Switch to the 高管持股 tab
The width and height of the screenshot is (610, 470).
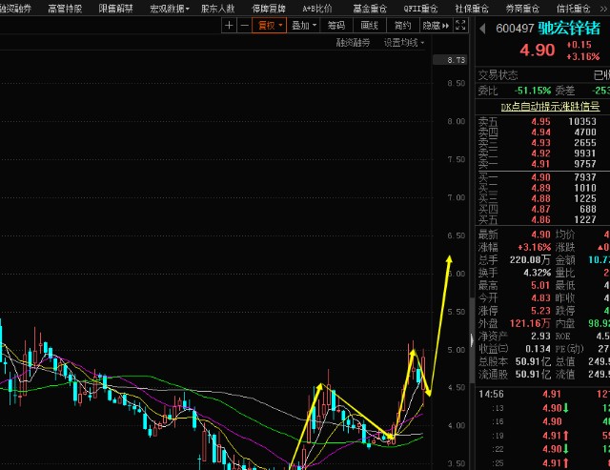65,8
